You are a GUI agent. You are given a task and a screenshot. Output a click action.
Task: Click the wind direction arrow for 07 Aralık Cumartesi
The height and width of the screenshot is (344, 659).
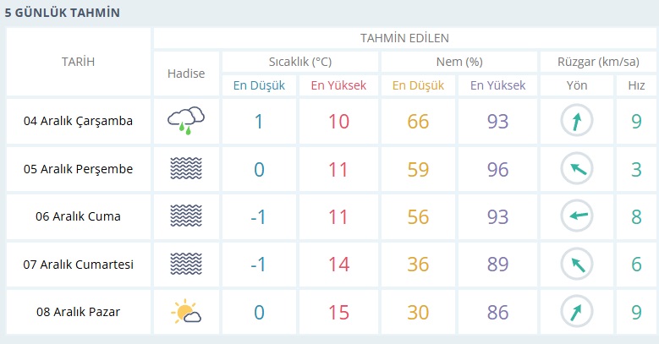coord(577,265)
